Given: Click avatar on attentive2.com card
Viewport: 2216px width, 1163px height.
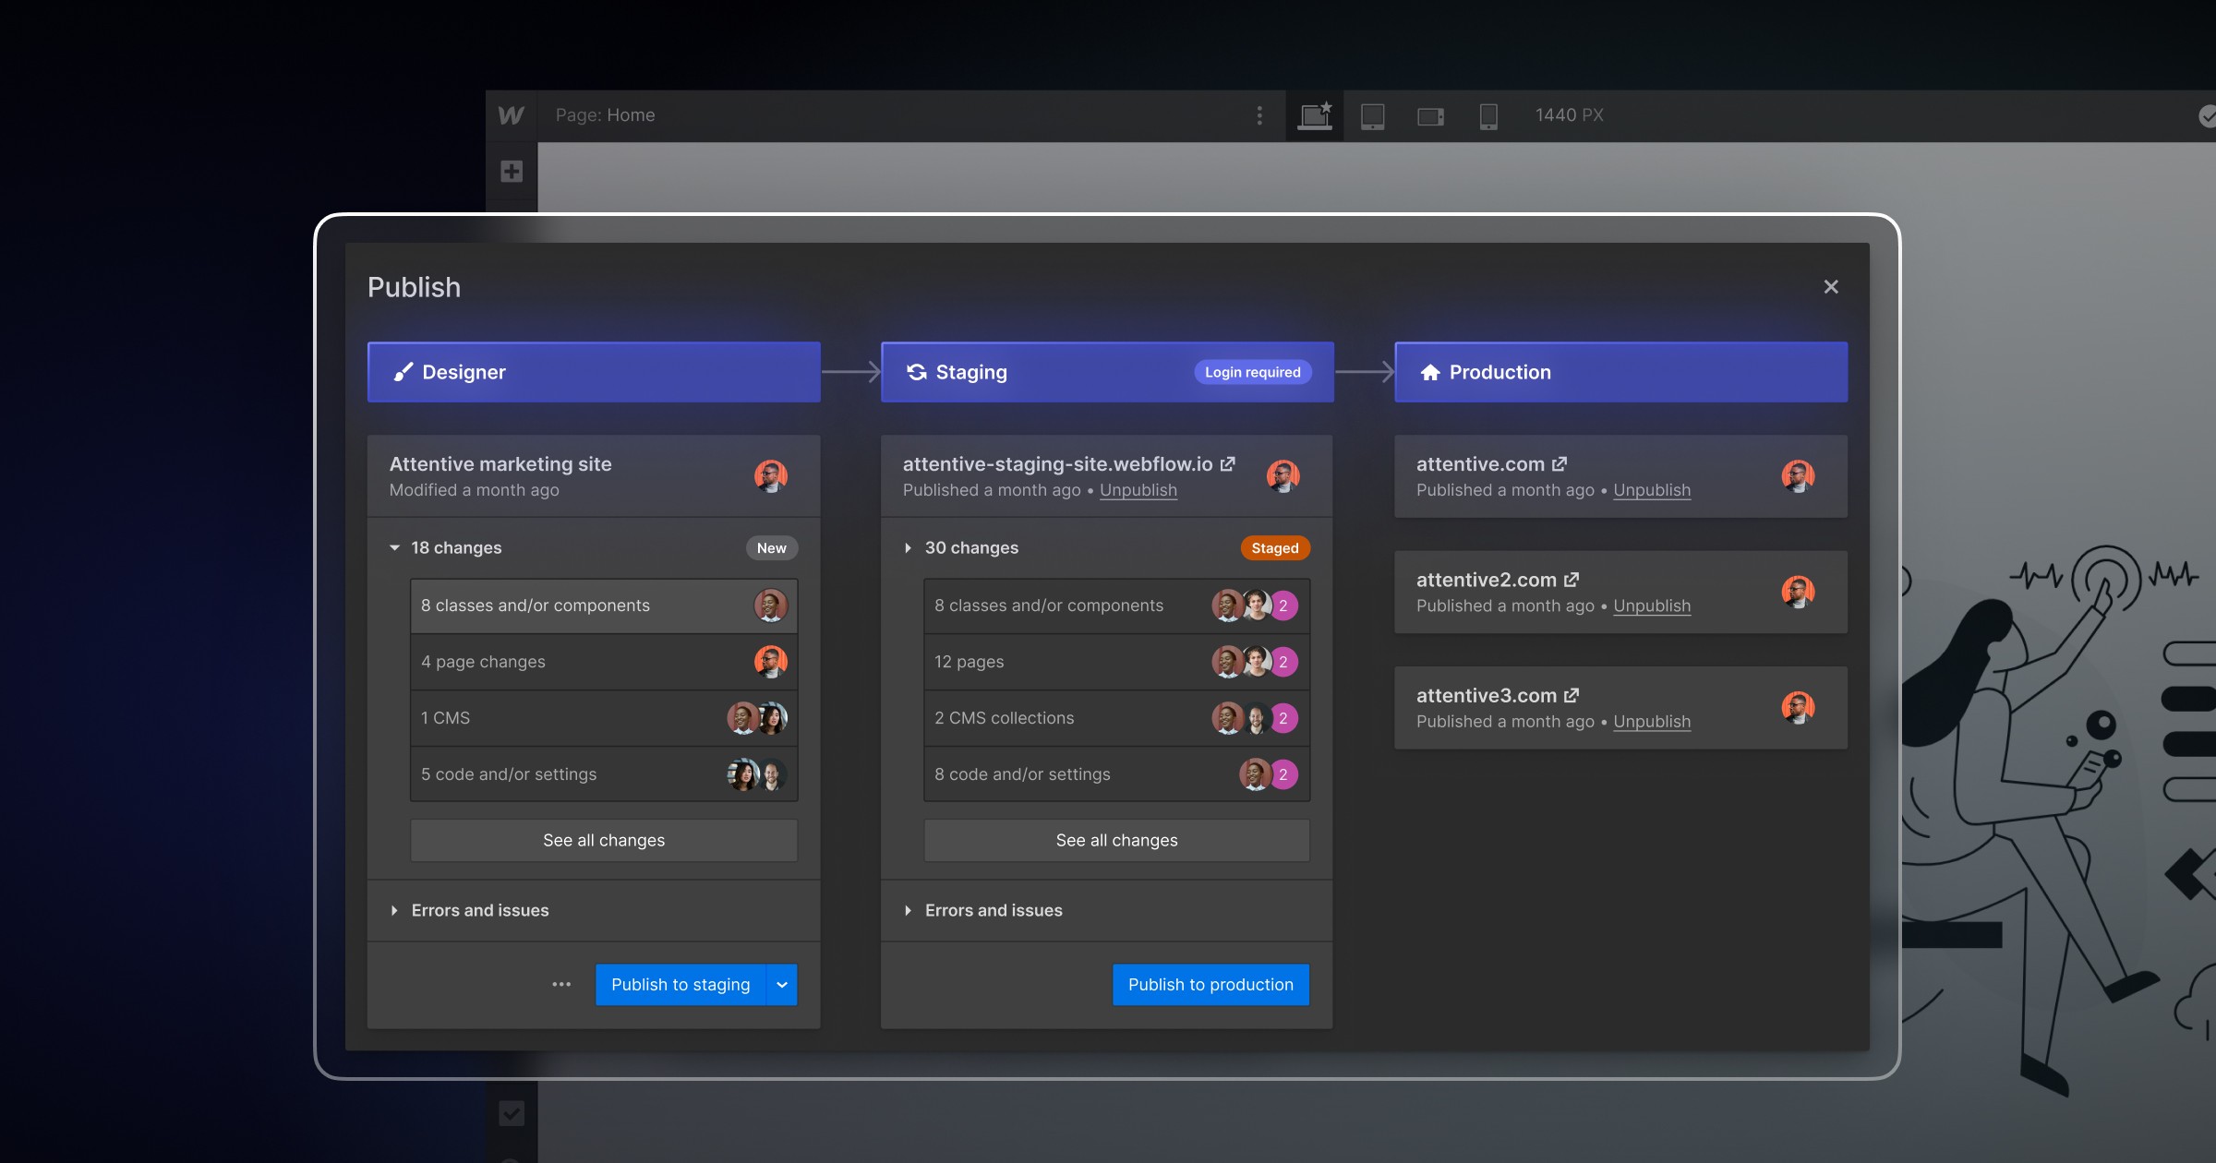Looking at the screenshot, I should coord(1798,592).
